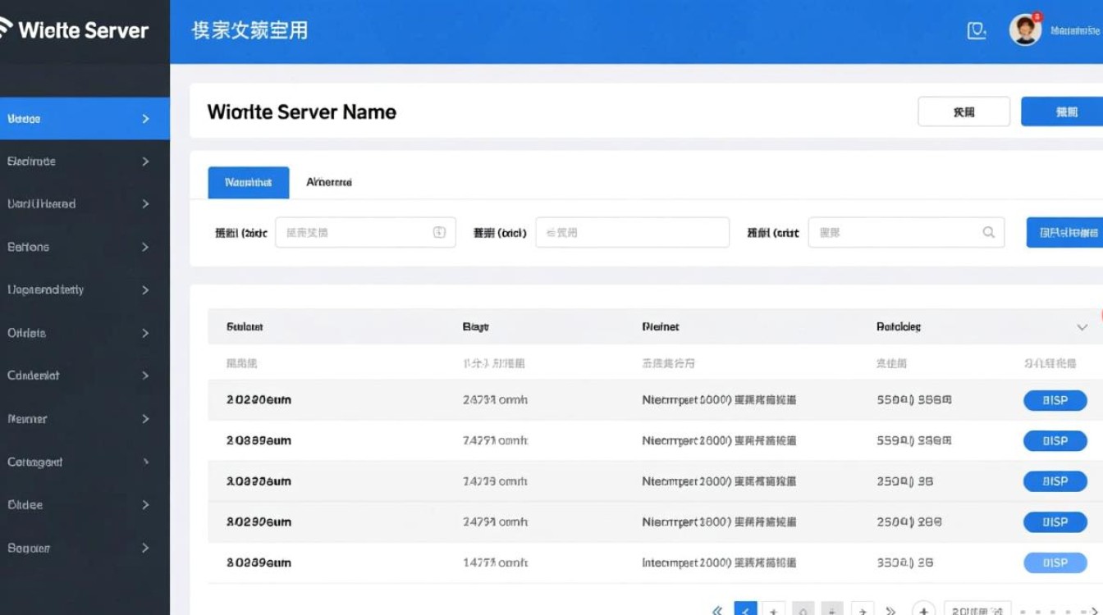Click the blue pill button in first table row

click(x=1055, y=400)
